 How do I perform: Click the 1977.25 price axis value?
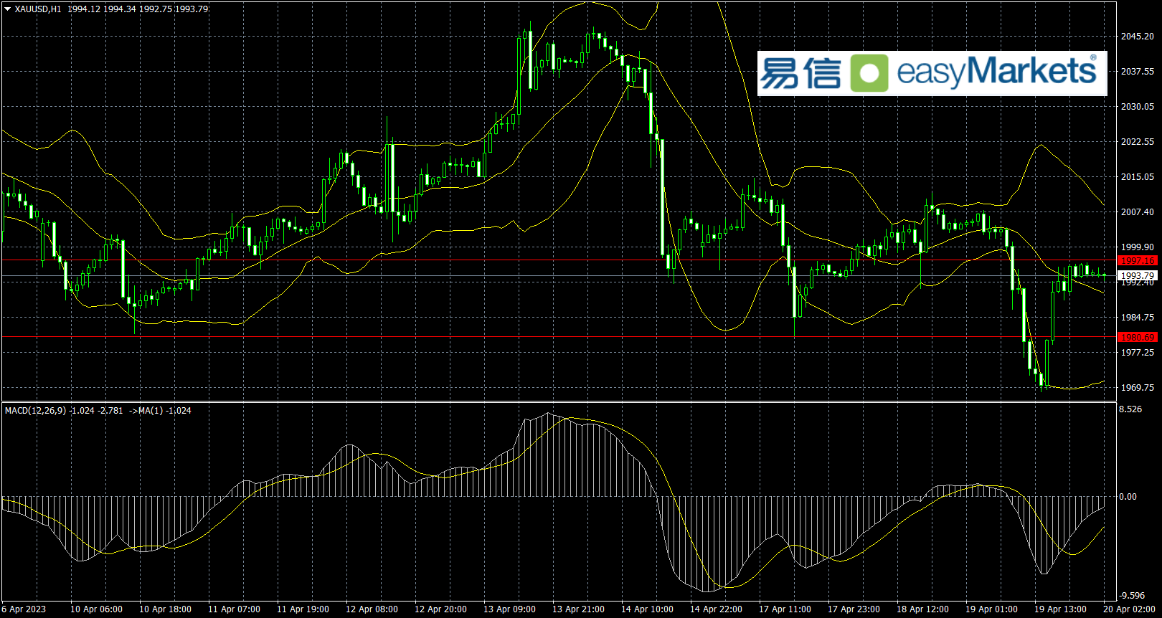coord(1138,352)
